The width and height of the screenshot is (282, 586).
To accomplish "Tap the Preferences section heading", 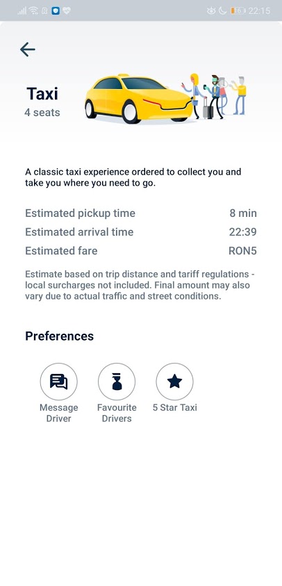I will 60,336.
